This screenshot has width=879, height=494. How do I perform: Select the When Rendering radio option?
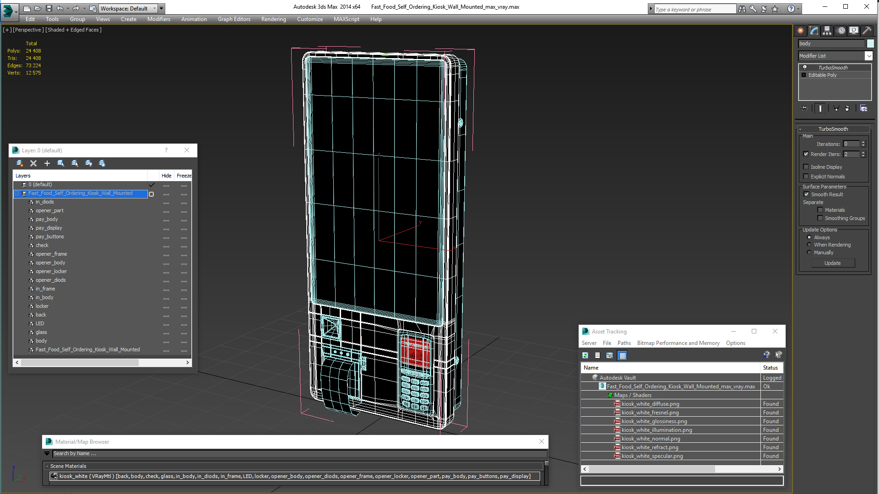[809, 245]
